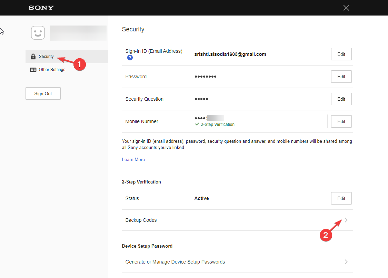Click the Security lock icon
Viewport: 388px width, 278px height.
pos(33,57)
